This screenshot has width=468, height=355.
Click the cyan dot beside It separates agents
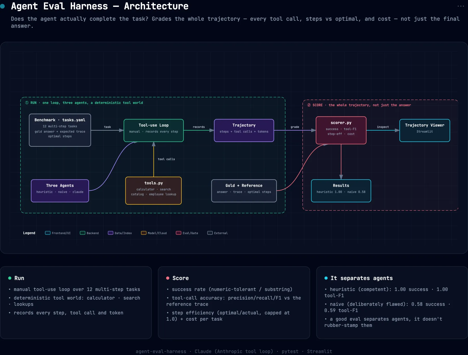coord(326,278)
